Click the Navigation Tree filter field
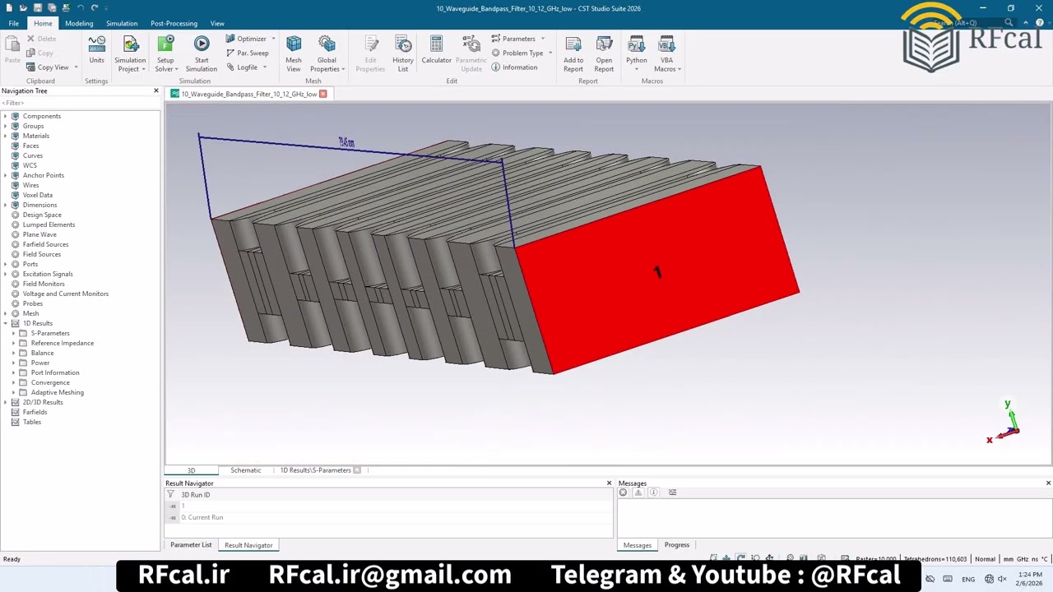 tap(80, 103)
